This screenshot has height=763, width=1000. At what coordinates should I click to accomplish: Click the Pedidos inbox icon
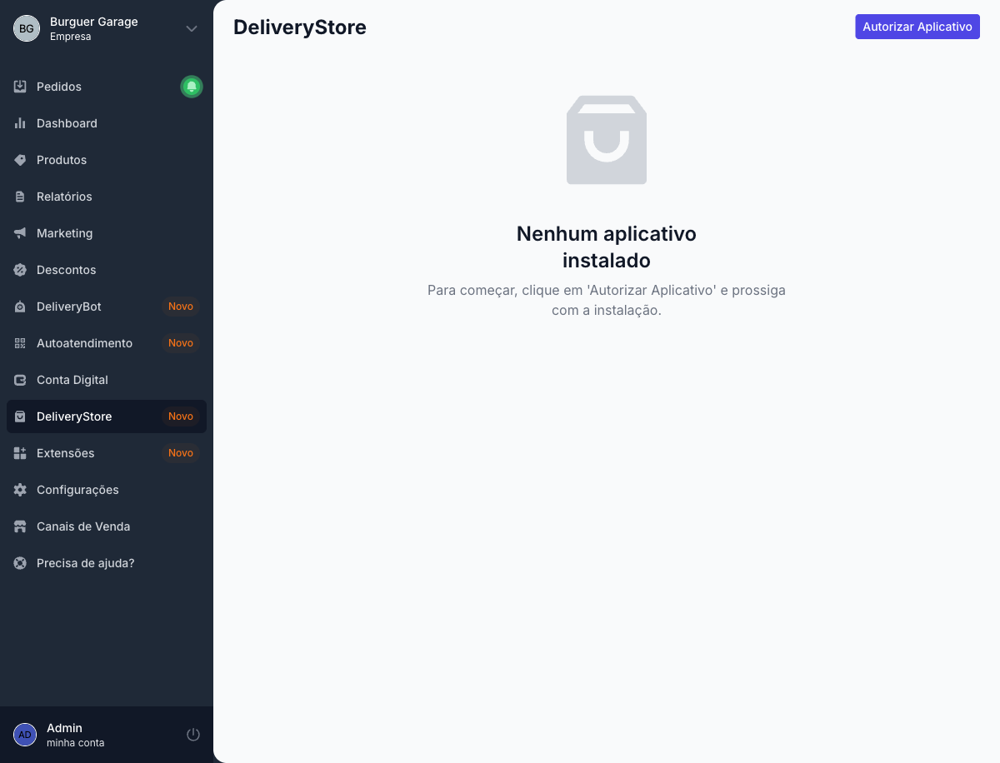click(20, 87)
